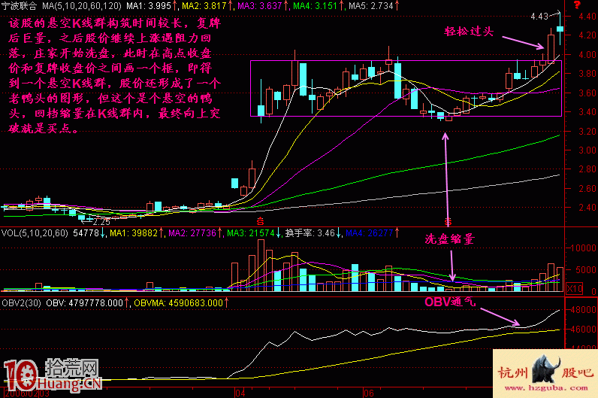Click the 5000 volume axis label
The image size is (598, 398).
pyautogui.click(x=585, y=269)
